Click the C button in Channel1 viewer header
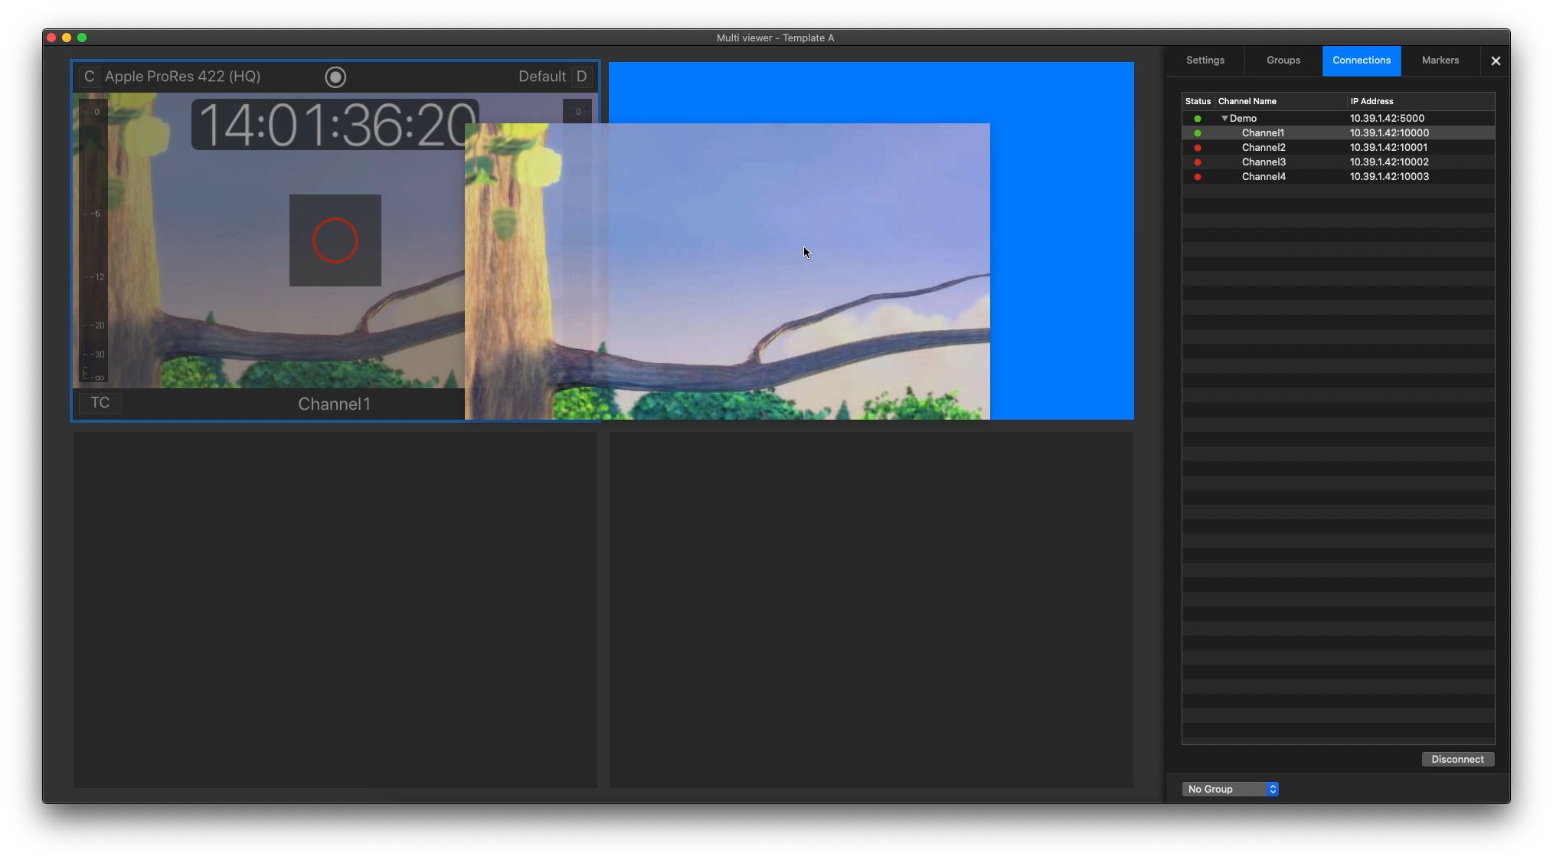 (89, 77)
